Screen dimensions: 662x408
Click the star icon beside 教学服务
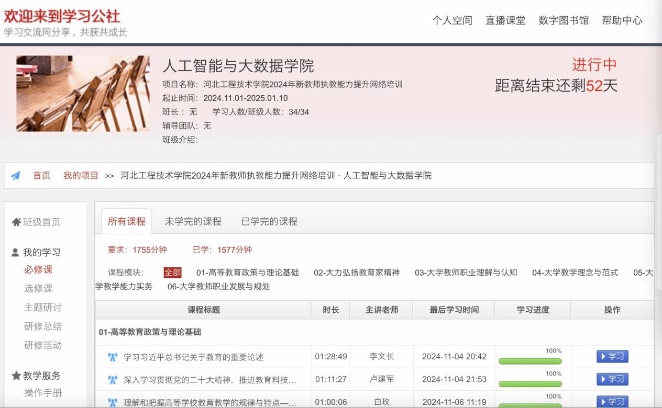16,376
